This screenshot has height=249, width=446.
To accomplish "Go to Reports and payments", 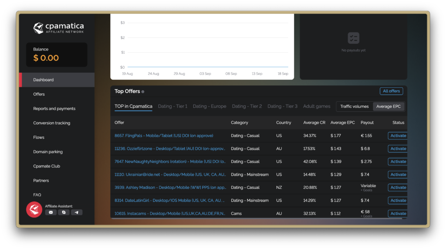I will 54,109.
